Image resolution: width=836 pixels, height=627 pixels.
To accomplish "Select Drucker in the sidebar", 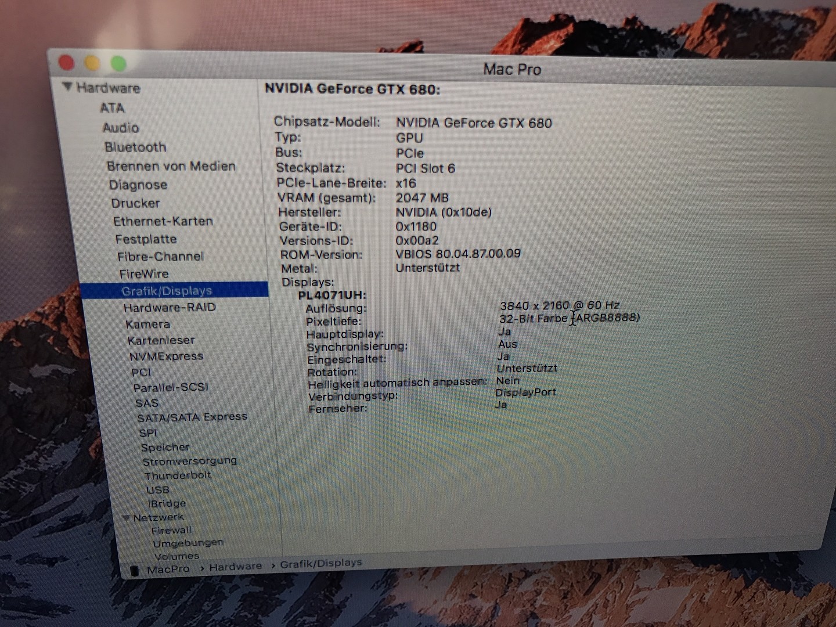I will click(x=135, y=203).
